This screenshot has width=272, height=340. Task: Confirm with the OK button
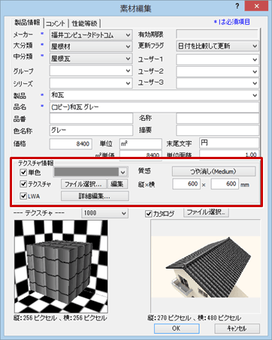pyautogui.click(x=177, y=329)
